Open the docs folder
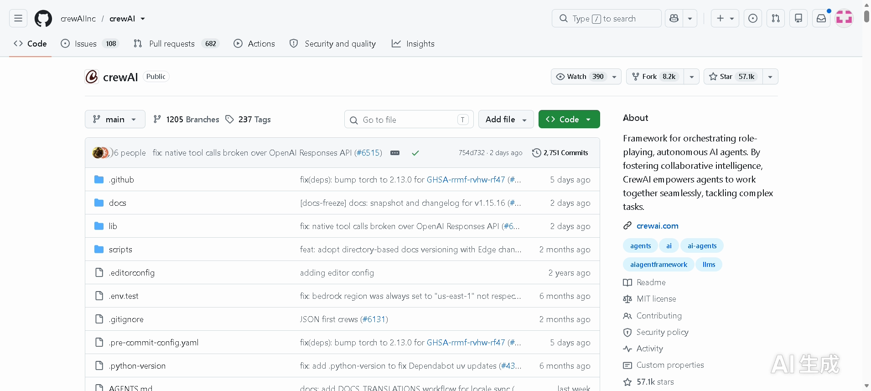Screen dimensions: 871x391 click(117, 203)
